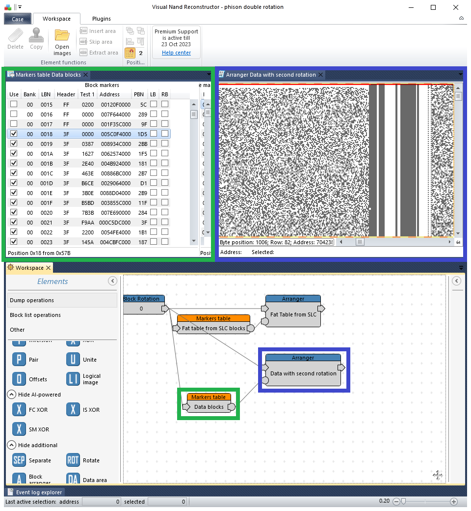The image size is (471, 511).
Task: Select the Dump operations category
Action: click(x=62, y=300)
